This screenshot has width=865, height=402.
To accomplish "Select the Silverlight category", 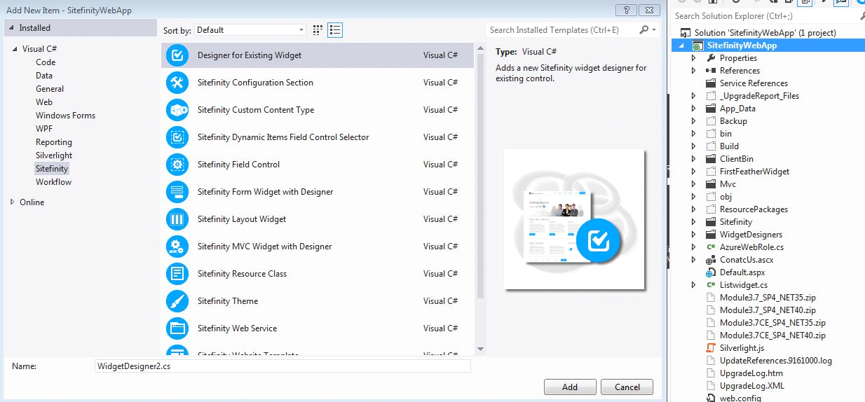I will pos(54,155).
